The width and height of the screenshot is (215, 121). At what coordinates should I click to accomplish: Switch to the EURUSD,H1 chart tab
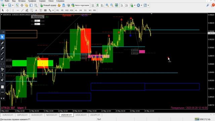point(8,115)
